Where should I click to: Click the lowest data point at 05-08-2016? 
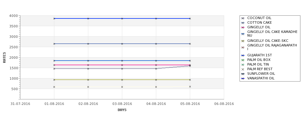(190, 87)
